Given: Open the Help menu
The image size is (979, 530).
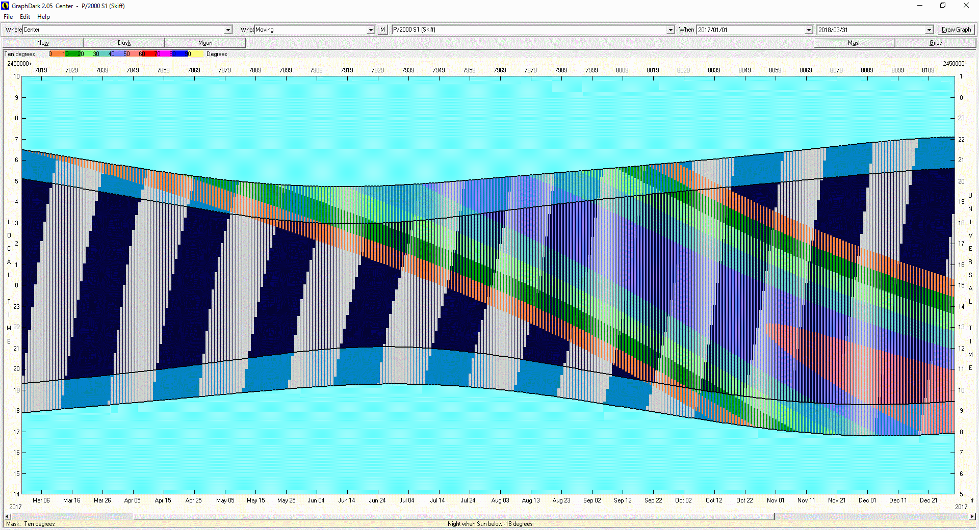Looking at the screenshot, I should [43, 17].
